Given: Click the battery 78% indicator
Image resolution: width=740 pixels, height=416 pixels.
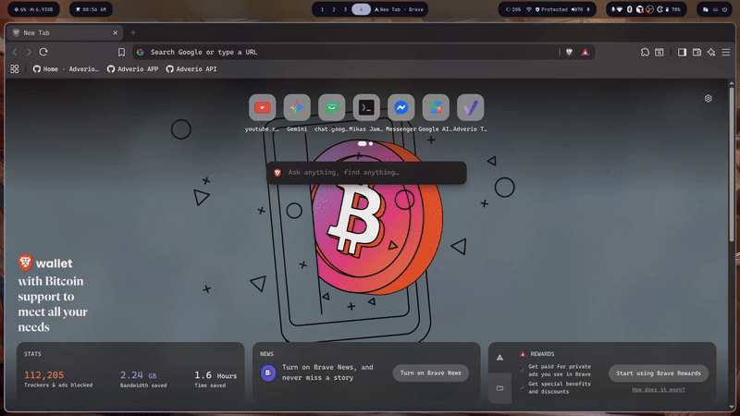Looking at the screenshot, I should click(673, 9).
